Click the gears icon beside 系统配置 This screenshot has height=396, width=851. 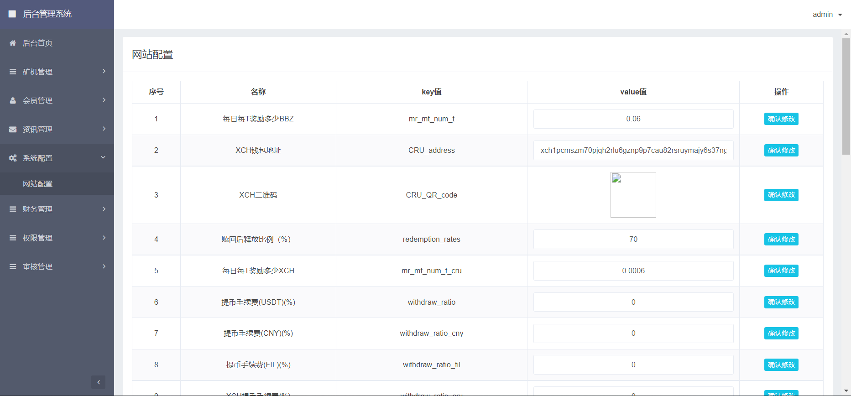pos(13,158)
